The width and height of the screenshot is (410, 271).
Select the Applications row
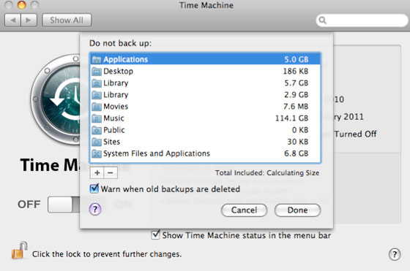coord(205,59)
